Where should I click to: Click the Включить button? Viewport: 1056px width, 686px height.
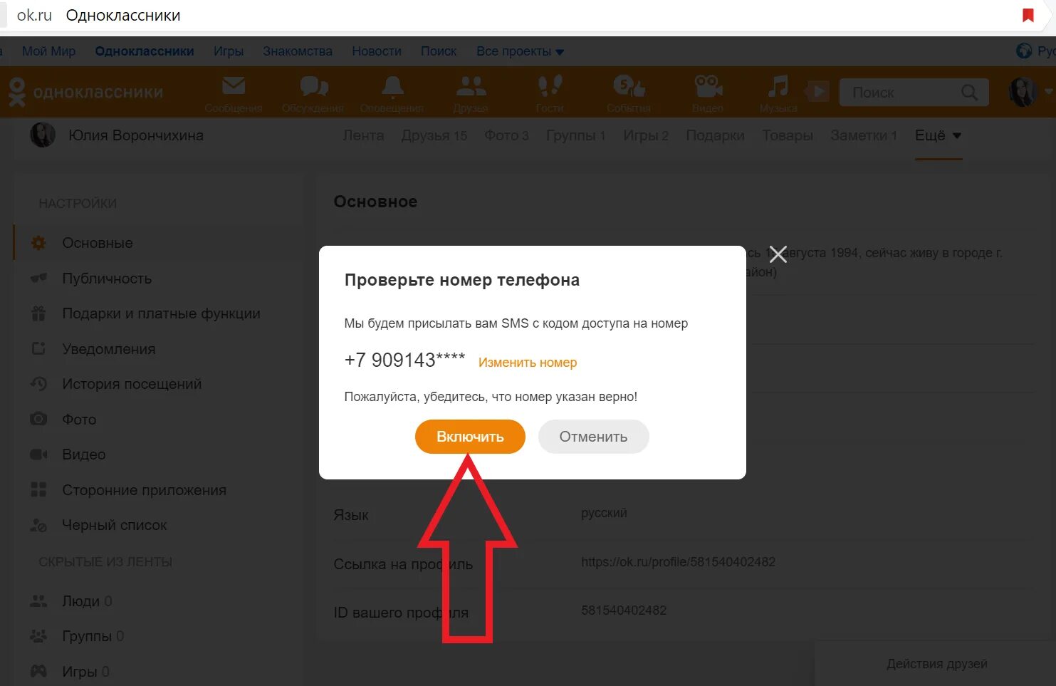(470, 437)
